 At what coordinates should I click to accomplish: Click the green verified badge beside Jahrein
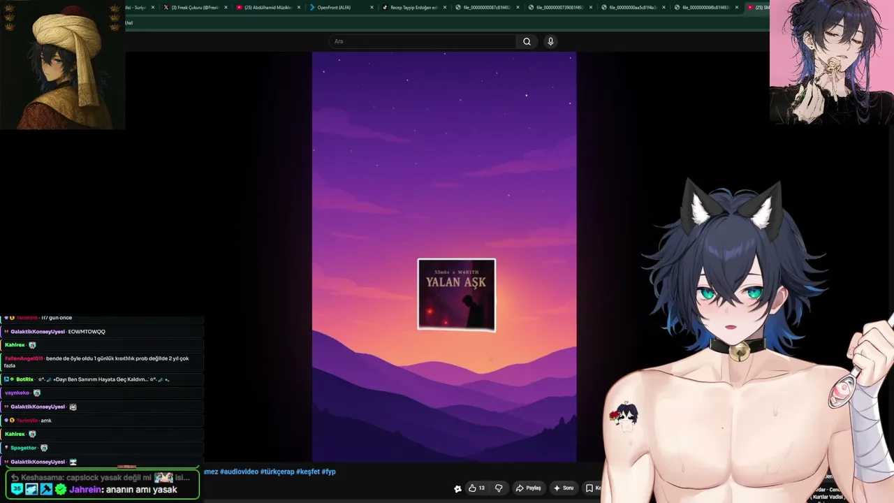pos(61,490)
